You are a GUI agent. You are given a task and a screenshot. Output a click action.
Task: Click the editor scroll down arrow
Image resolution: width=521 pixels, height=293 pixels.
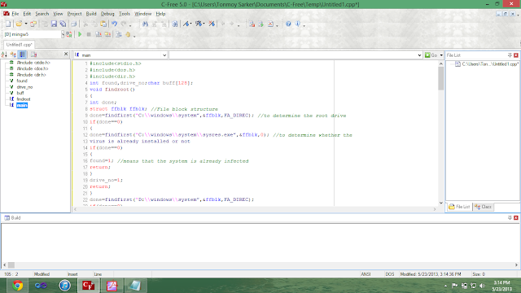coord(441,203)
